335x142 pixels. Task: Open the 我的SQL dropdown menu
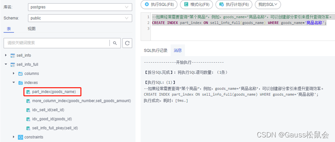[268, 5]
